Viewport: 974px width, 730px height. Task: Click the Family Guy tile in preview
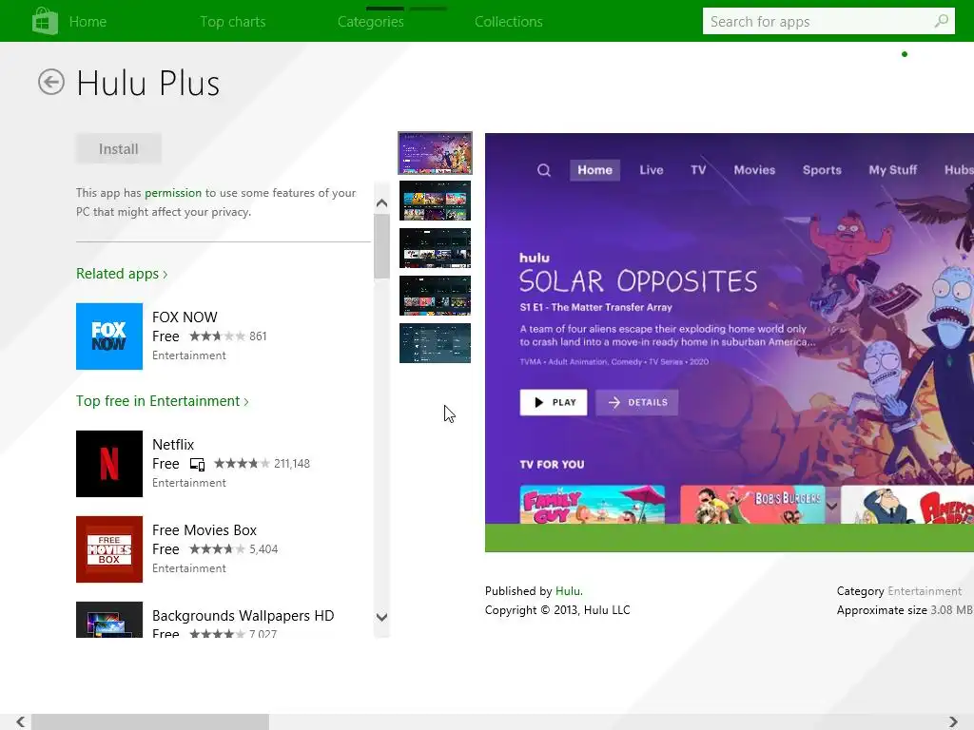pos(592,505)
